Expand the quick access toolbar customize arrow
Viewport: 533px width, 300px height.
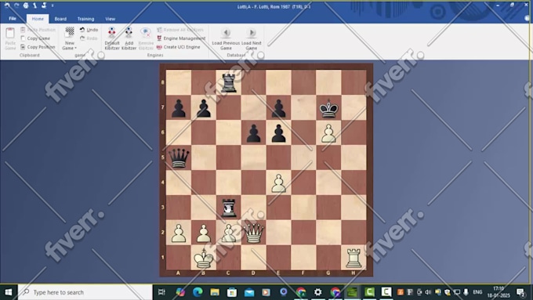coord(53,5)
